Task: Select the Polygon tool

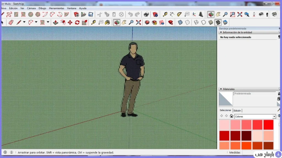Action: (x=38, y=14)
